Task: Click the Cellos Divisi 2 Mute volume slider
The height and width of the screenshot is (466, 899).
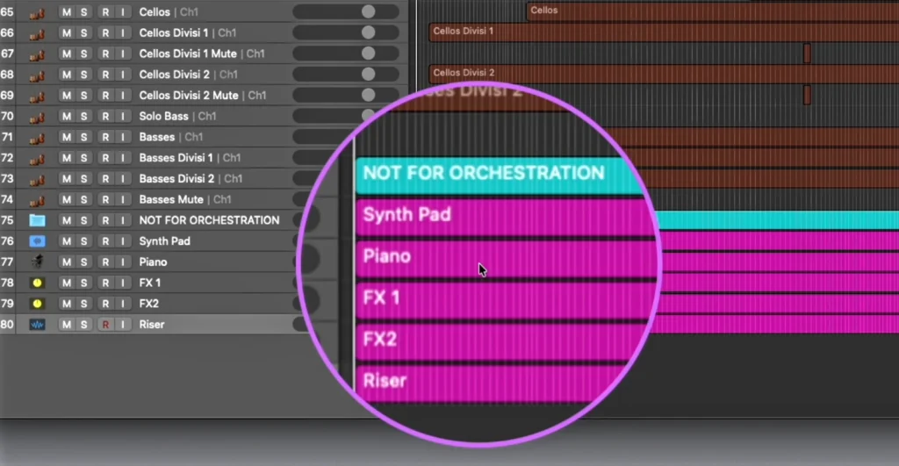Action: (346, 95)
